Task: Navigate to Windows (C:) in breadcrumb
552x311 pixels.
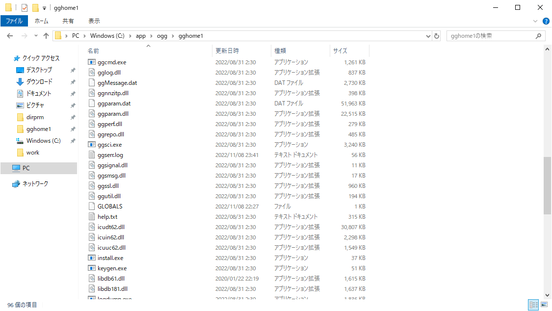Action: click(107, 36)
